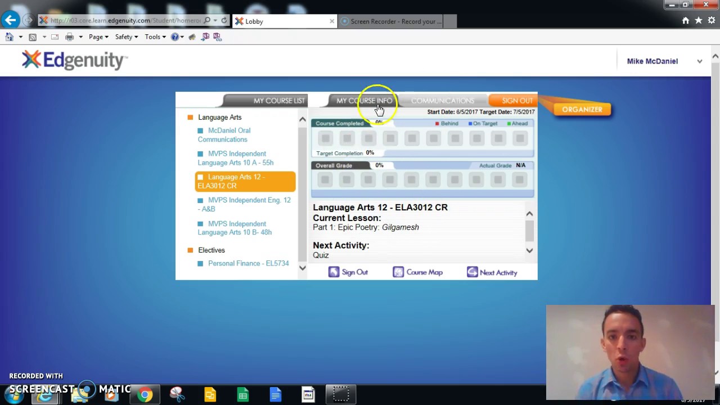Expand the Home icon dropdown arrow
The image size is (720, 405).
(x=20, y=37)
